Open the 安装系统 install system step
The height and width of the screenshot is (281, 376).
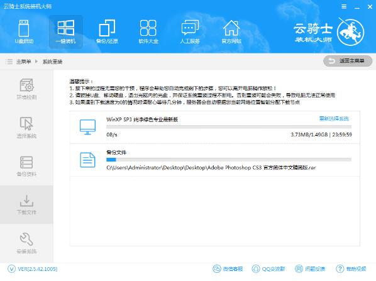click(26, 243)
